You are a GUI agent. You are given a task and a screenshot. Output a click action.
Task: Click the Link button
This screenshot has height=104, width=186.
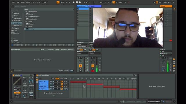tap(13, 2)
